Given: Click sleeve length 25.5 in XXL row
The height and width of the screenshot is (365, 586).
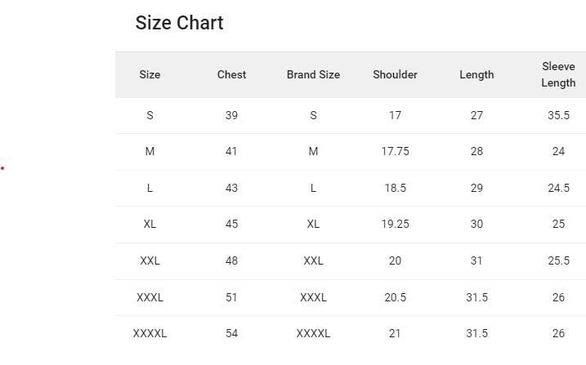Looking at the screenshot, I should pyautogui.click(x=558, y=260).
